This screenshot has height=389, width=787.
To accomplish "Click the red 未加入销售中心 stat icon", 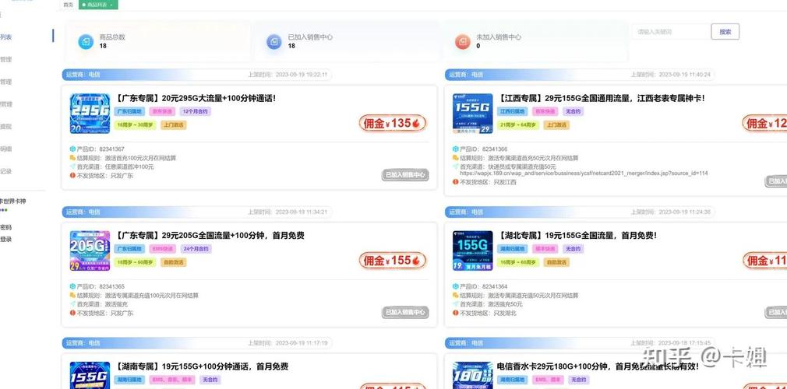I will tap(463, 41).
